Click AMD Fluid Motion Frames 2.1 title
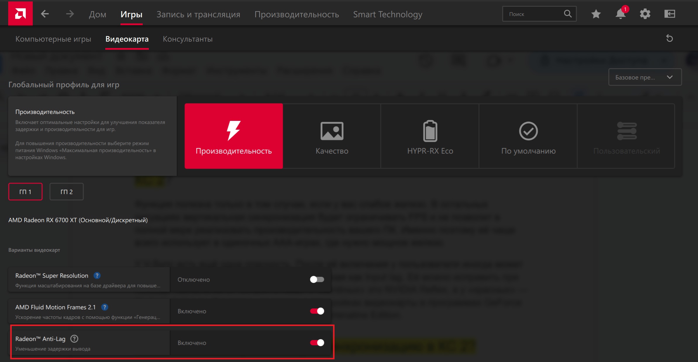 pyautogui.click(x=56, y=307)
